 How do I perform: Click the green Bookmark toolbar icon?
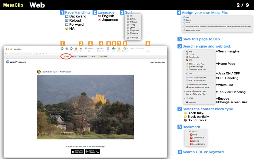pos(125,48)
